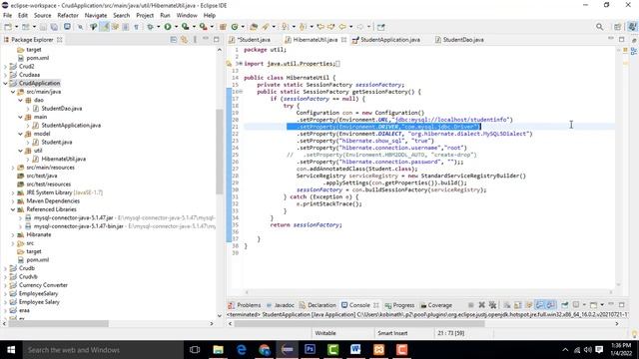Click the Debug bug icon
The image size is (639, 359).
151,27
